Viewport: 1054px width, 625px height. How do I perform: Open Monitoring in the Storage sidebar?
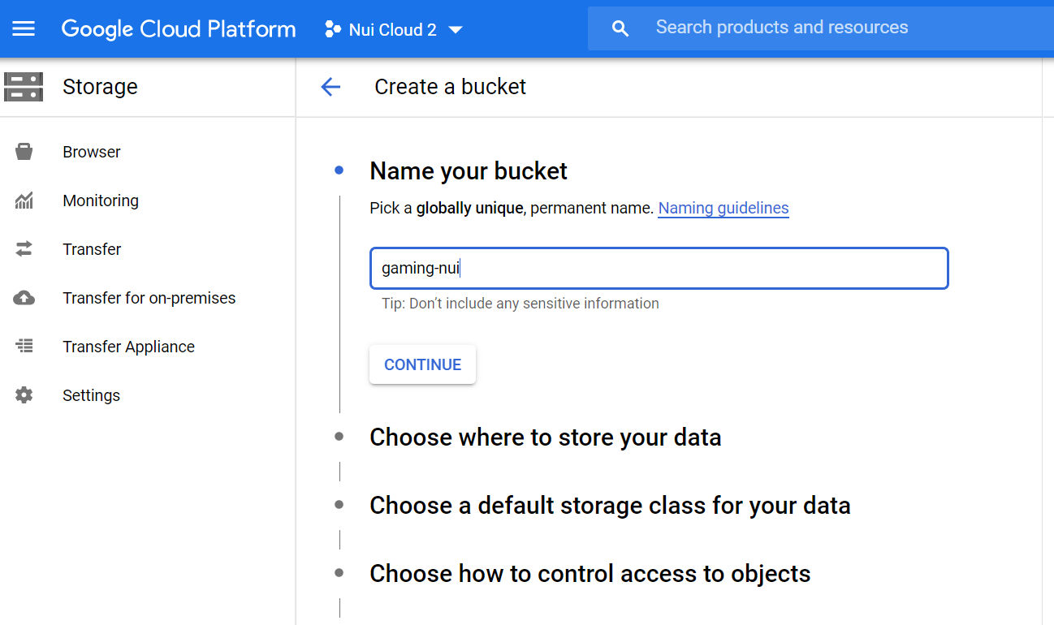pos(101,200)
